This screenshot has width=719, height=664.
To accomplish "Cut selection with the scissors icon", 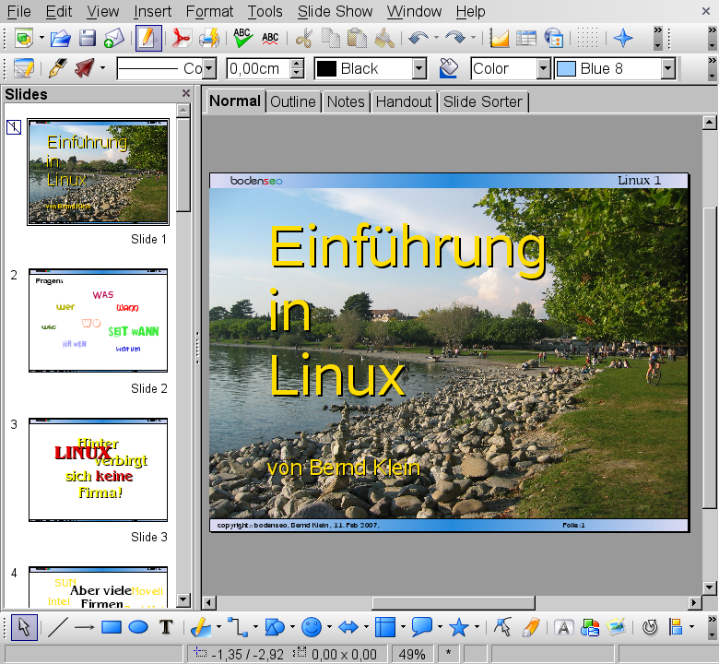I will point(303,38).
